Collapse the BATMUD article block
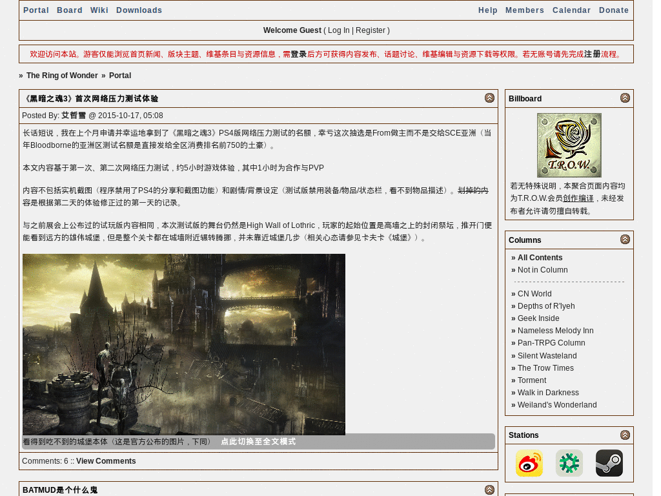This screenshot has height=496, width=661. pyautogui.click(x=489, y=490)
